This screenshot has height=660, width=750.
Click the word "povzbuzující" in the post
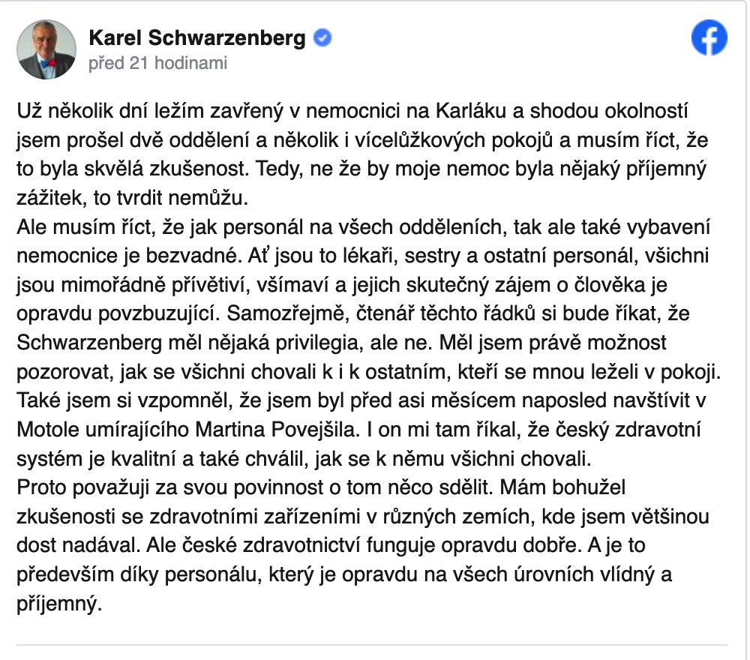tap(166, 314)
